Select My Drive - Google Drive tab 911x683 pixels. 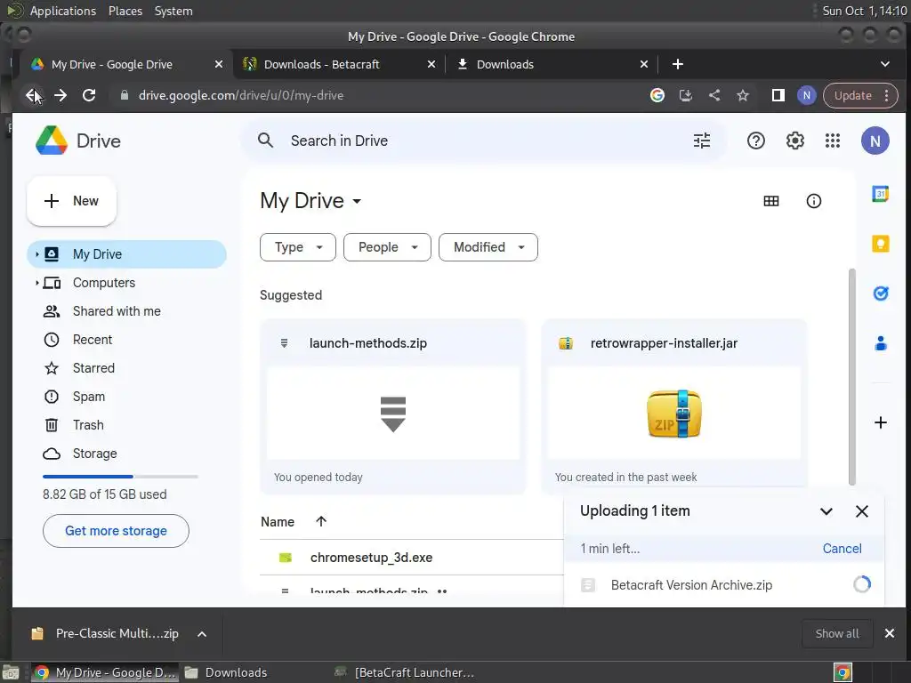click(x=126, y=64)
